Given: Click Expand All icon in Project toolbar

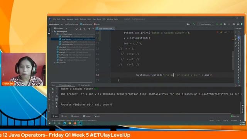Looking at the screenshot, I should tap(80, 29).
